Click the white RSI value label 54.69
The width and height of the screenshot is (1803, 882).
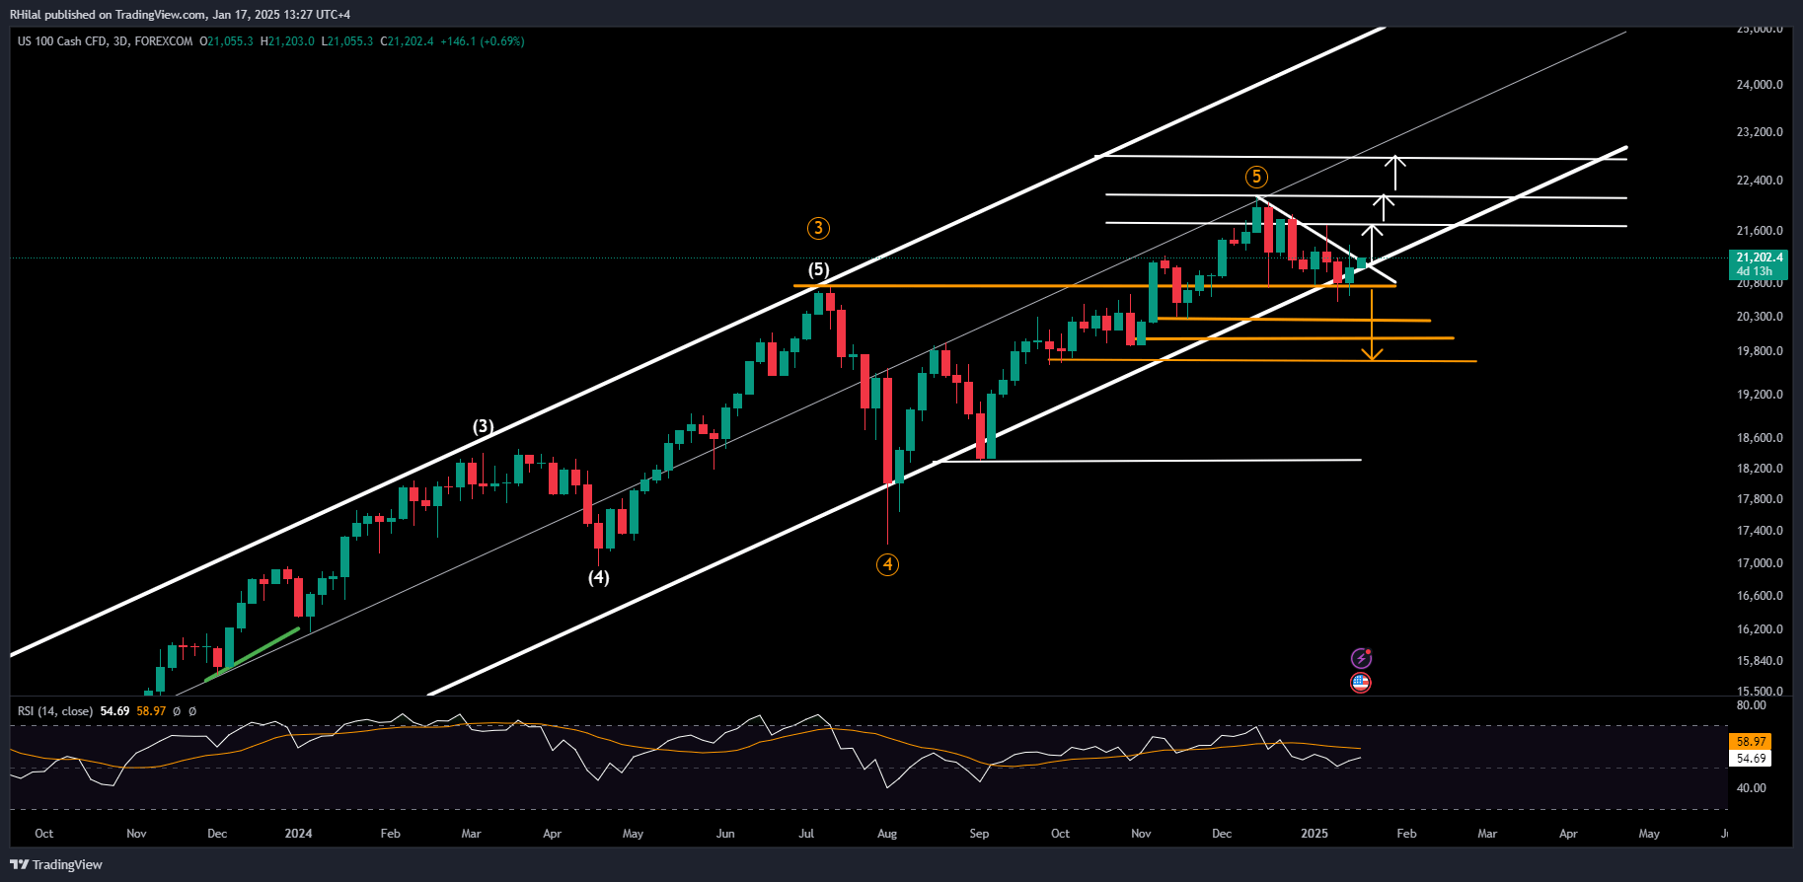[1751, 759]
